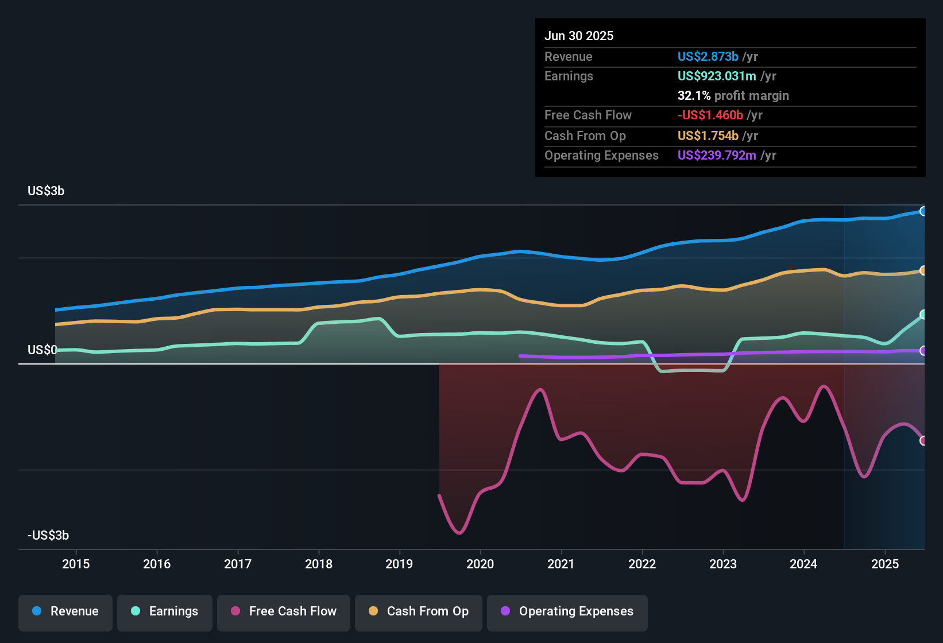Click the Cash From Op legend button
Viewport: 943px width, 643px height.
coord(418,611)
